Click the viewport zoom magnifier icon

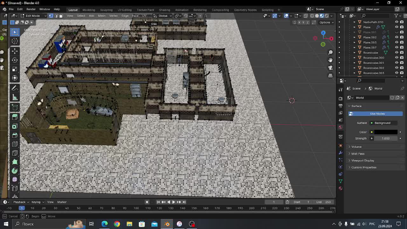[x=330, y=52]
